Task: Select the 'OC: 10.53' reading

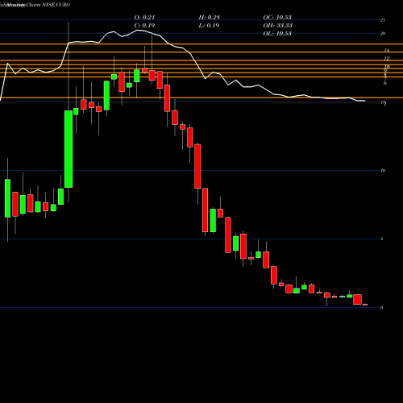Action: (277, 17)
